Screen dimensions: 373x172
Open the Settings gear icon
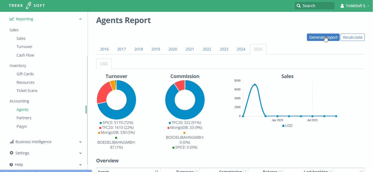click(x=11, y=153)
